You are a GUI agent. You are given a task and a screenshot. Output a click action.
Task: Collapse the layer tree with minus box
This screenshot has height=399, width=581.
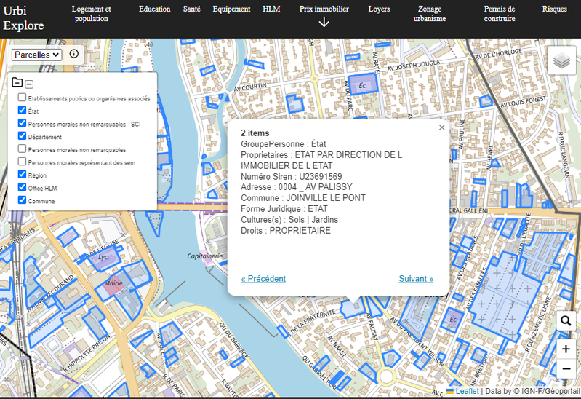coord(29,84)
